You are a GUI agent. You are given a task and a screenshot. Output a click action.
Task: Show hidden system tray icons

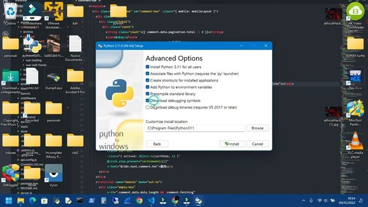[x=304, y=201]
